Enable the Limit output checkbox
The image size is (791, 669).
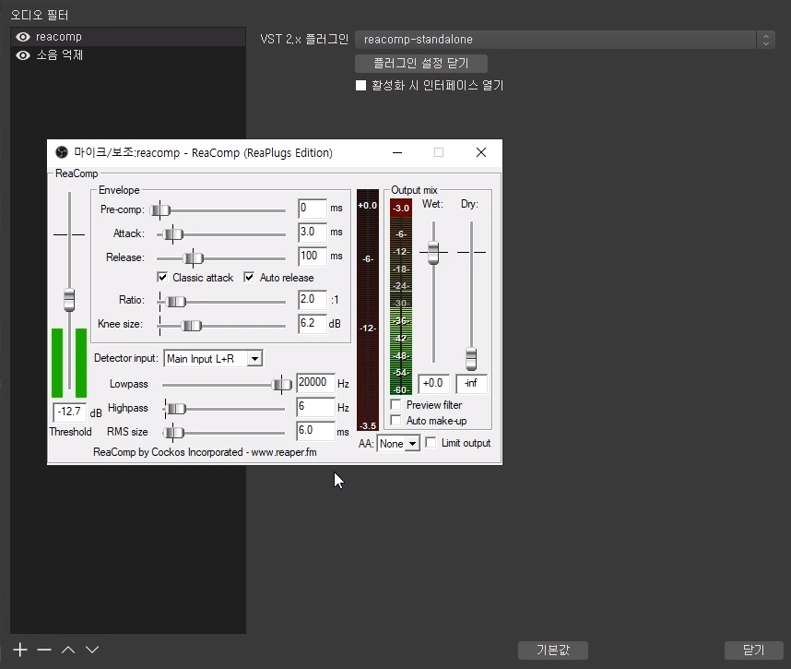(431, 443)
